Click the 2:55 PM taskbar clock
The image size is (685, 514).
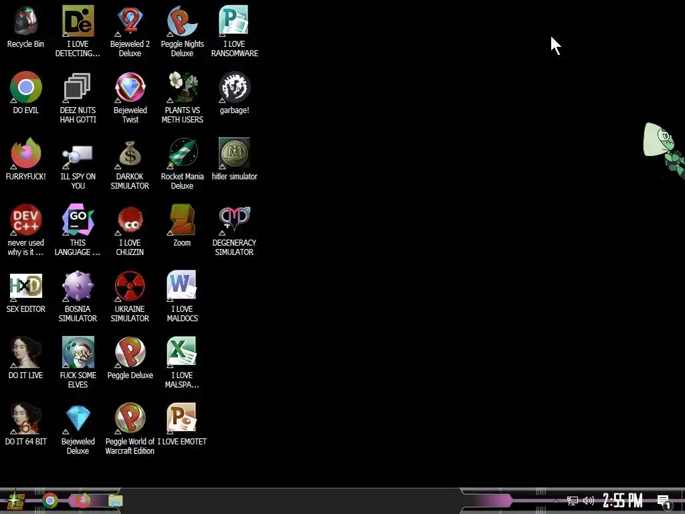pos(623,501)
